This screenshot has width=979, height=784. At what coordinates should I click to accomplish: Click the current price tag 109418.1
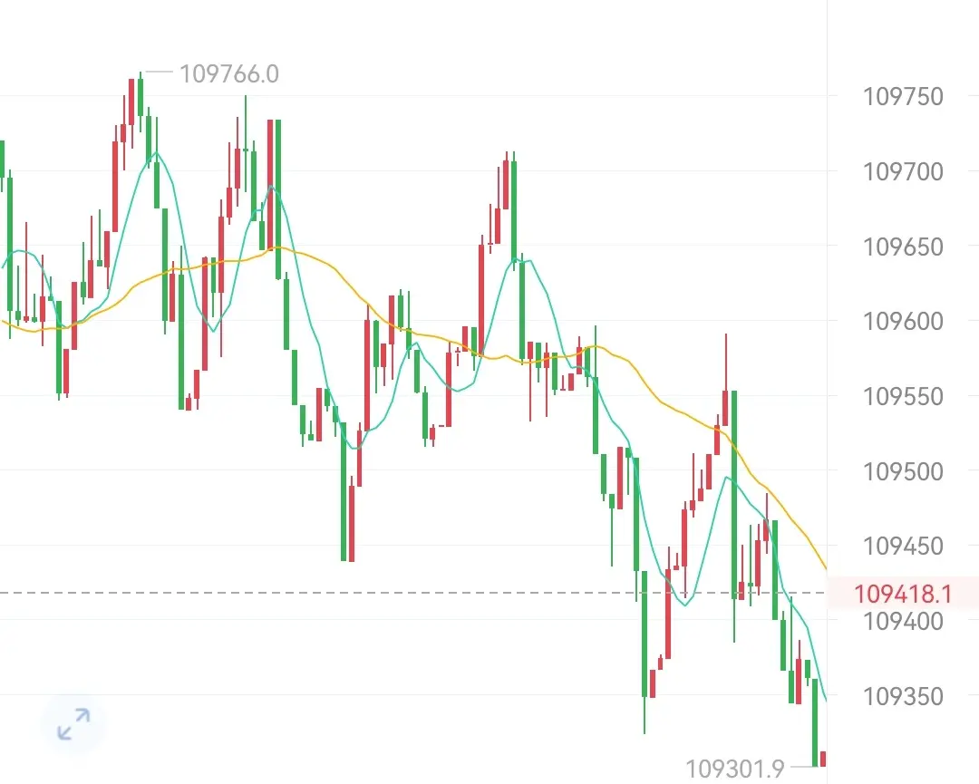[902, 593]
